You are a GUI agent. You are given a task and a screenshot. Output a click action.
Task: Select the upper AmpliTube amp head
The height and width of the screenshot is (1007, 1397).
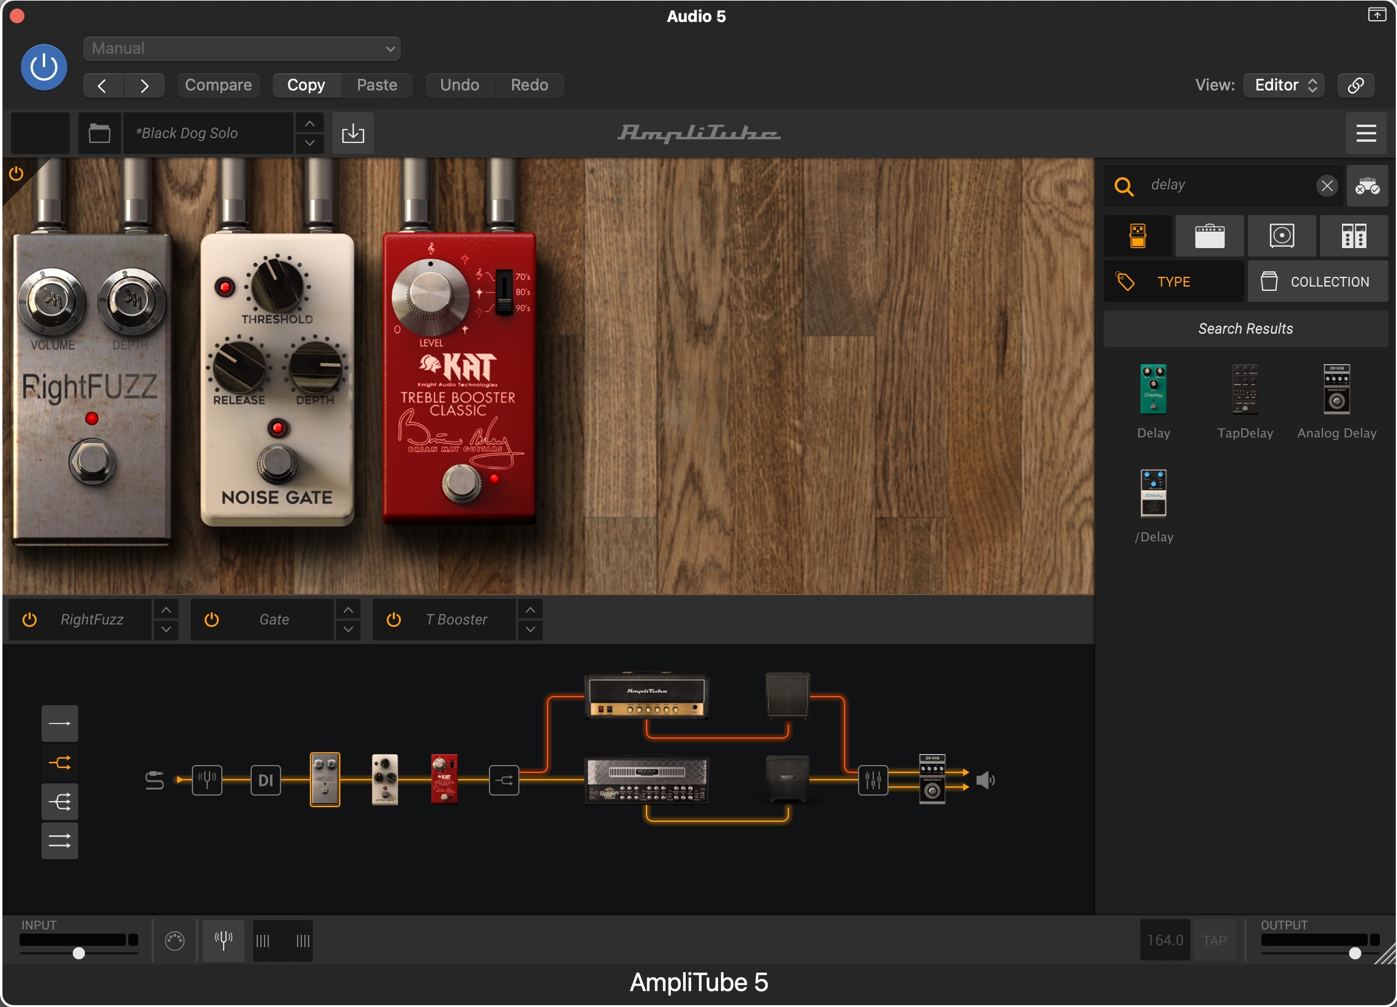[647, 696]
